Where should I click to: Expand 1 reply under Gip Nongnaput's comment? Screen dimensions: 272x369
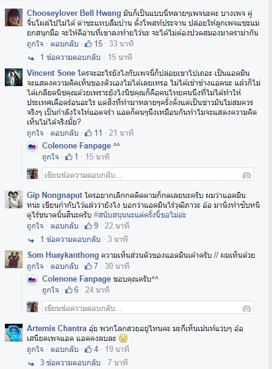click(x=70, y=239)
